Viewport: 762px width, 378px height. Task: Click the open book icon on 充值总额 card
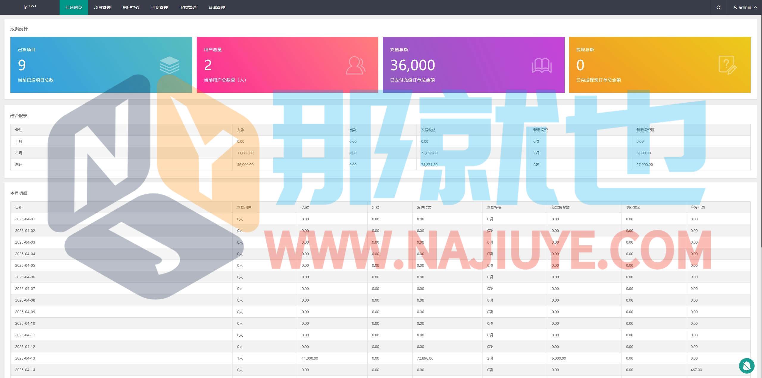click(541, 65)
